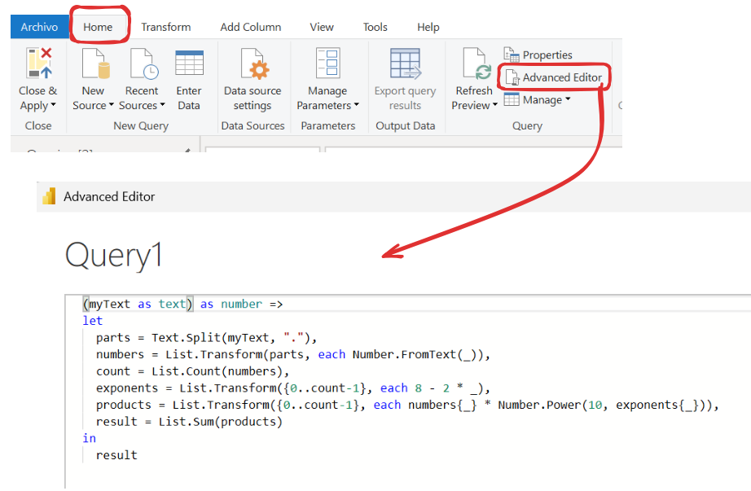751x491 pixels.
Task: Click the line "count = List.Count(numbers),"
Action: point(192,371)
